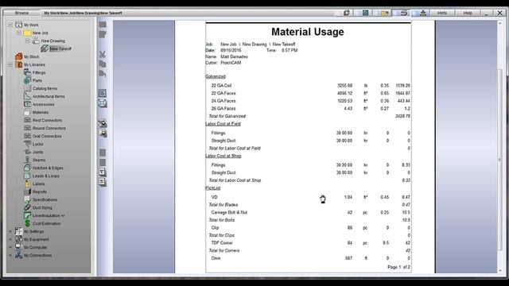
Task: Select the My Work\New Job path tab
Action: pyautogui.click(x=83, y=13)
